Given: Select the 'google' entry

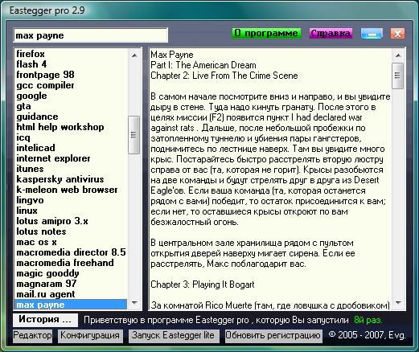Looking at the screenshot, I should coord(71,96).
